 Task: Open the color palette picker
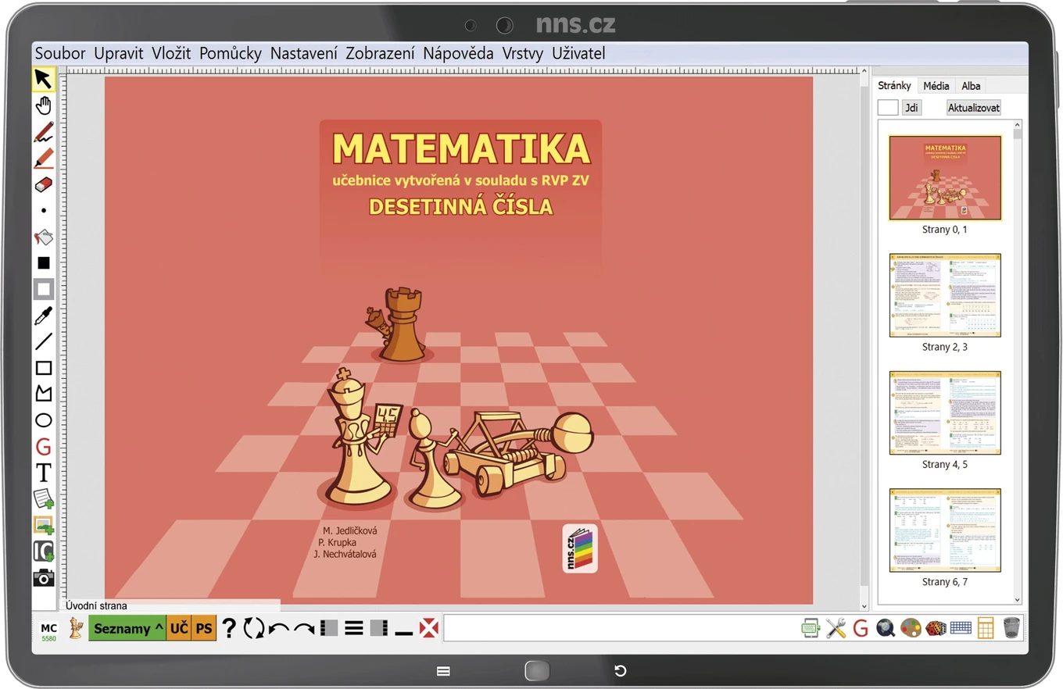pos(911,628)
